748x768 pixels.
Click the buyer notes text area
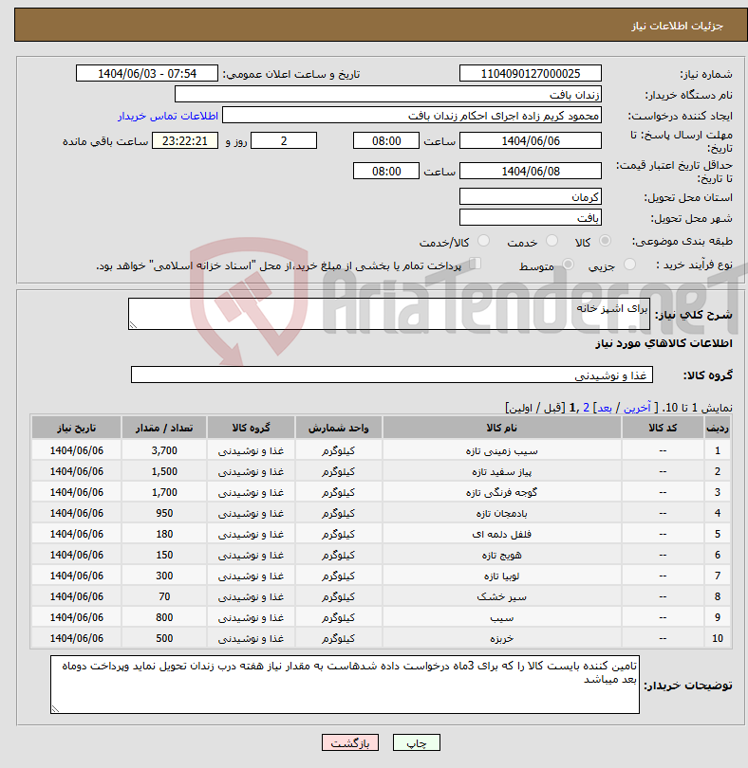[345, 685]
